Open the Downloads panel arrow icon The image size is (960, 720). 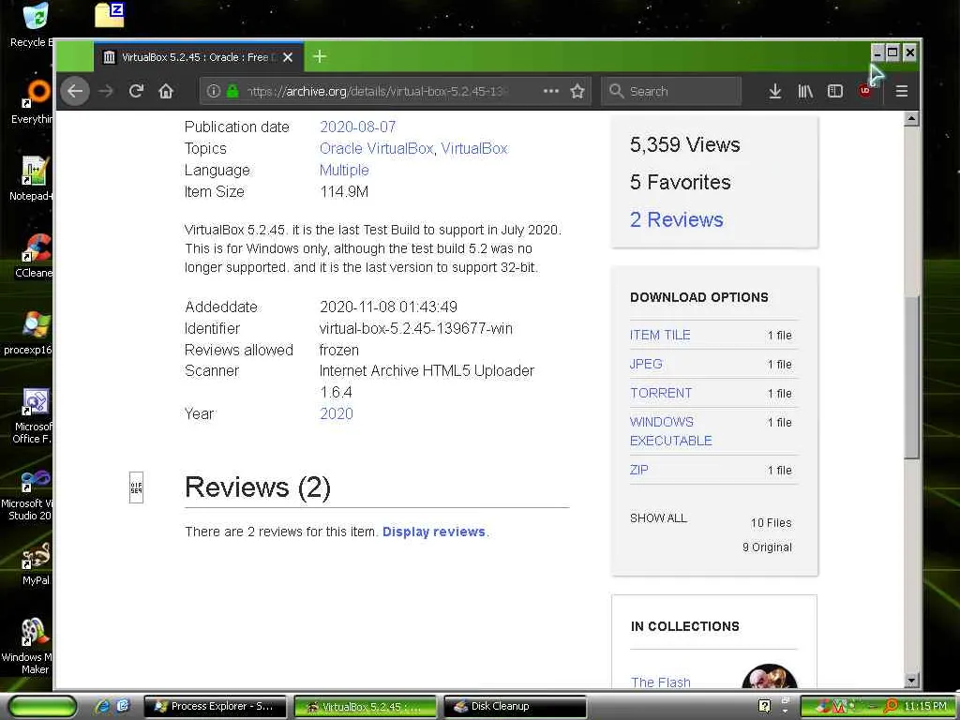click(x=775, y=91)
